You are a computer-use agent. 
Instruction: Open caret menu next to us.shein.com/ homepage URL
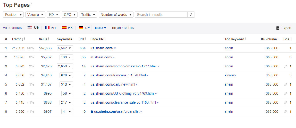click(115, 48)
